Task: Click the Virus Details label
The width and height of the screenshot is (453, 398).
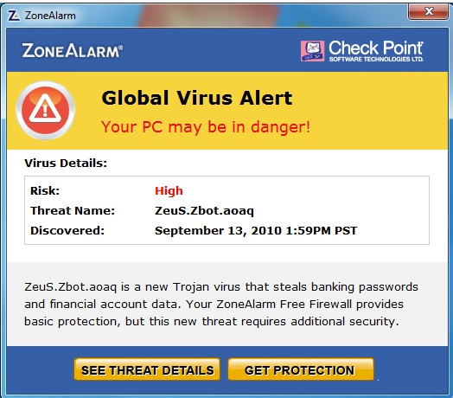Action: click(x=66, y=164)
